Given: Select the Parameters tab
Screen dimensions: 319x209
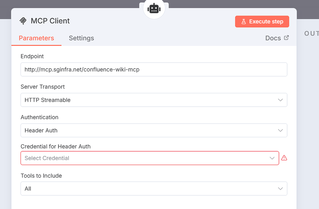Looking at the screenshot, I should (36, 38).
